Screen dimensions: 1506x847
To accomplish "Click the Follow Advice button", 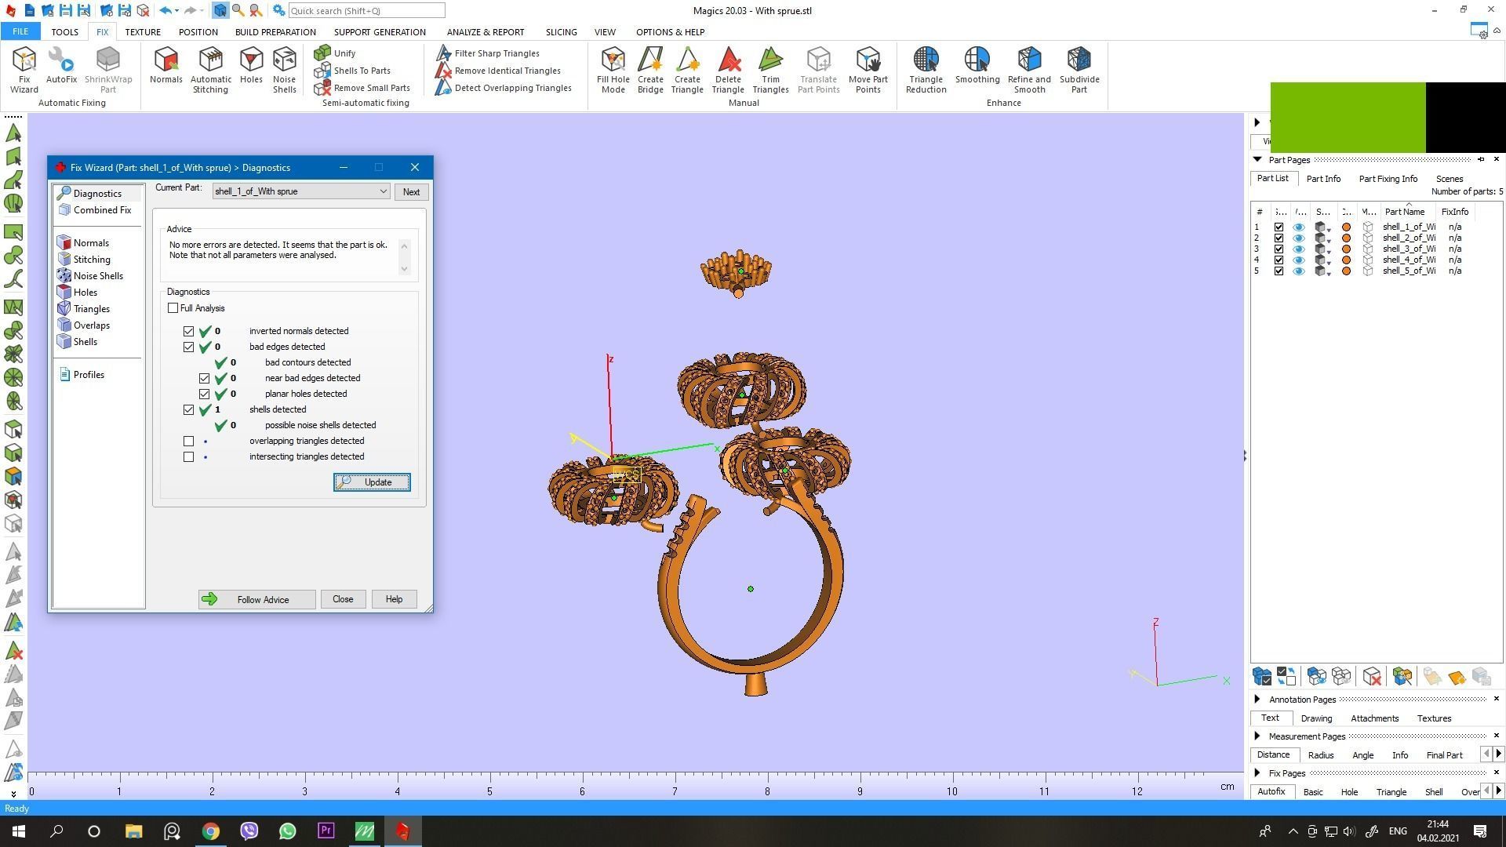I will tap(256, 600).
